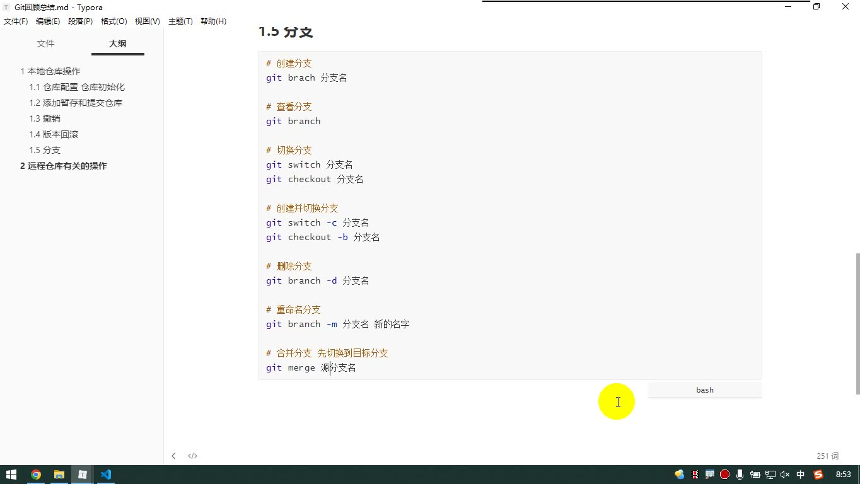Open the 帮助(H) menu

pos(213,21)
